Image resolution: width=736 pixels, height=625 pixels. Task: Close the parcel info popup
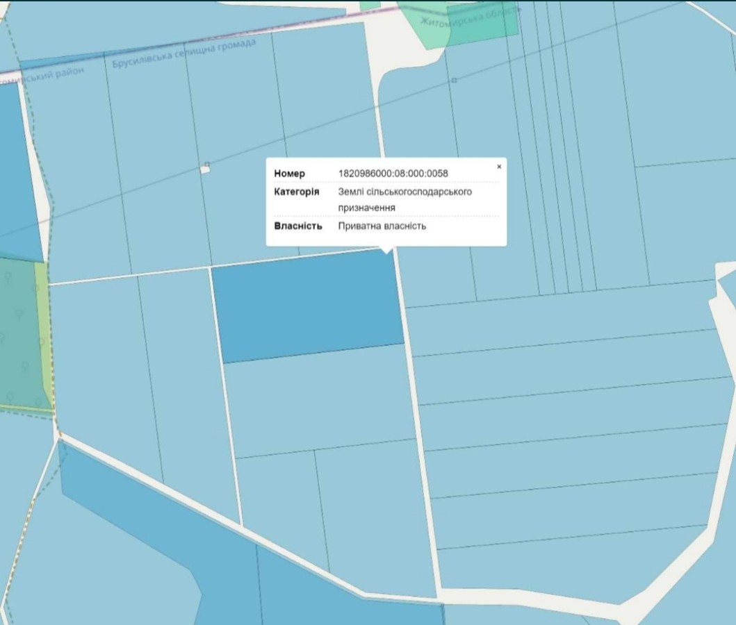tap(498, 167)
